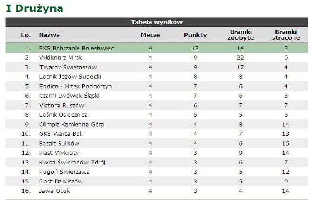Image resolution: width=312 pixels, height=201 pixels.
Task: Click the Punkty column header
Action: [195, 35]
